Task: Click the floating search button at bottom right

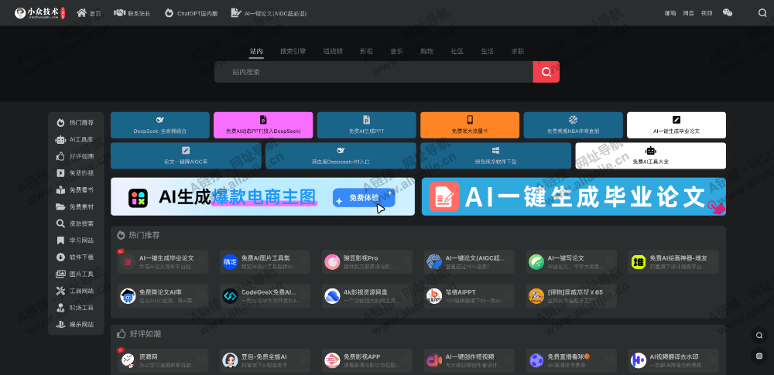Action: pyautogui.click(x=759, y=336)
